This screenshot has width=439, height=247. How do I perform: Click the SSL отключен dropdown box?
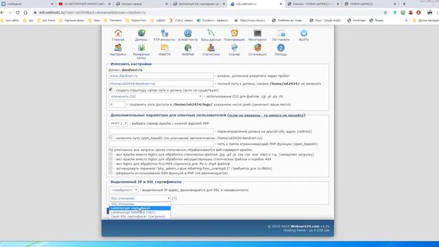pyautogui.click(x=140, y=198)
